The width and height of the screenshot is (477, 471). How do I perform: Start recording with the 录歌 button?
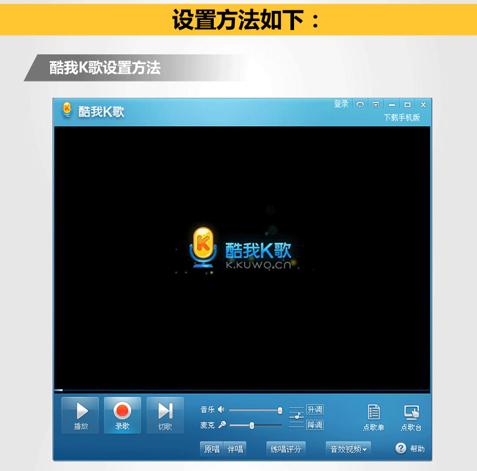point(123,415)
